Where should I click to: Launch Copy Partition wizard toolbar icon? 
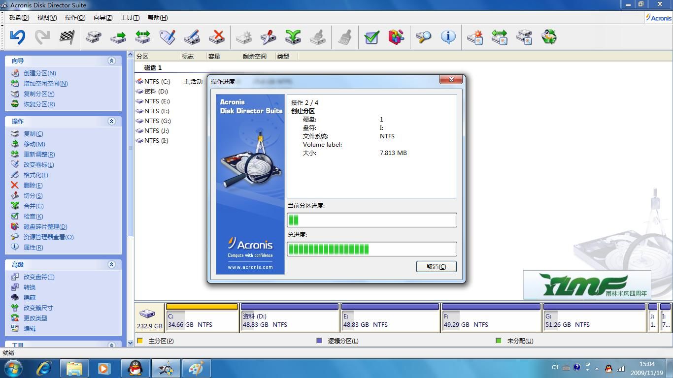pyautogui.click(x=524, y=37)
